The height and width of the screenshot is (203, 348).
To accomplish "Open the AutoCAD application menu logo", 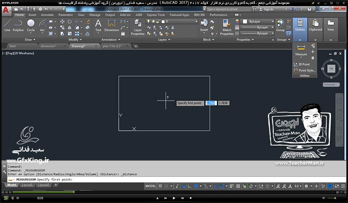I will point(6,10).
